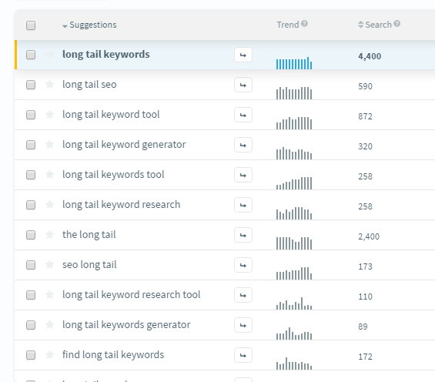
Task: View the trend chart for 'the long tail'
Action: 294,243
